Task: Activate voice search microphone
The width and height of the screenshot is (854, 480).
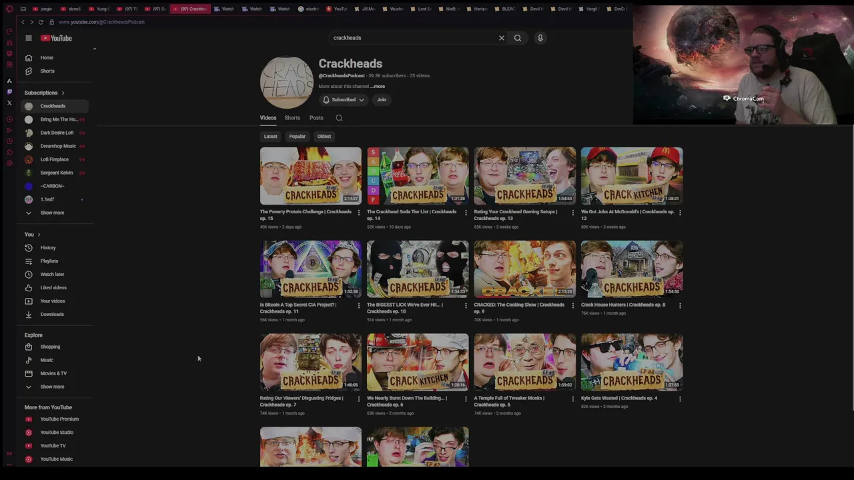Action: point(540,38)
